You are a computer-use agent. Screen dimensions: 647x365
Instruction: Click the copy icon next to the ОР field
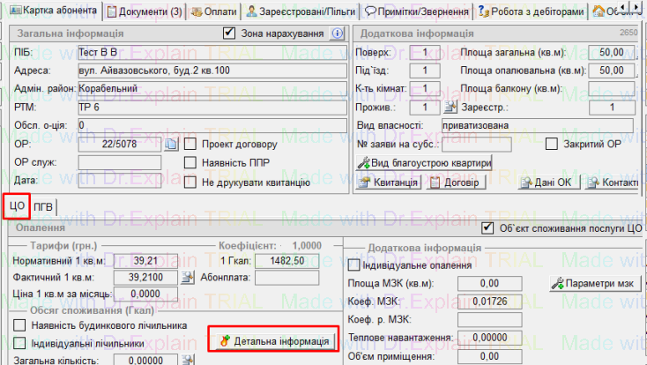click(171, 145)
